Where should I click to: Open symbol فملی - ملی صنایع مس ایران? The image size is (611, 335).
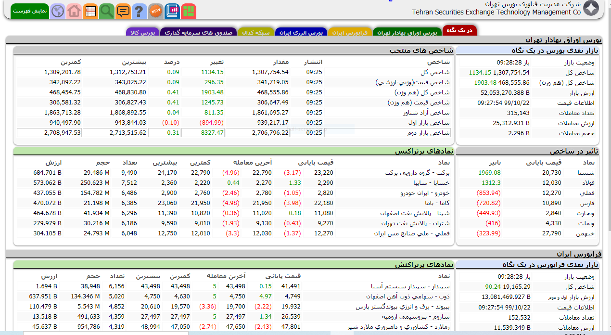click(412, 233)
